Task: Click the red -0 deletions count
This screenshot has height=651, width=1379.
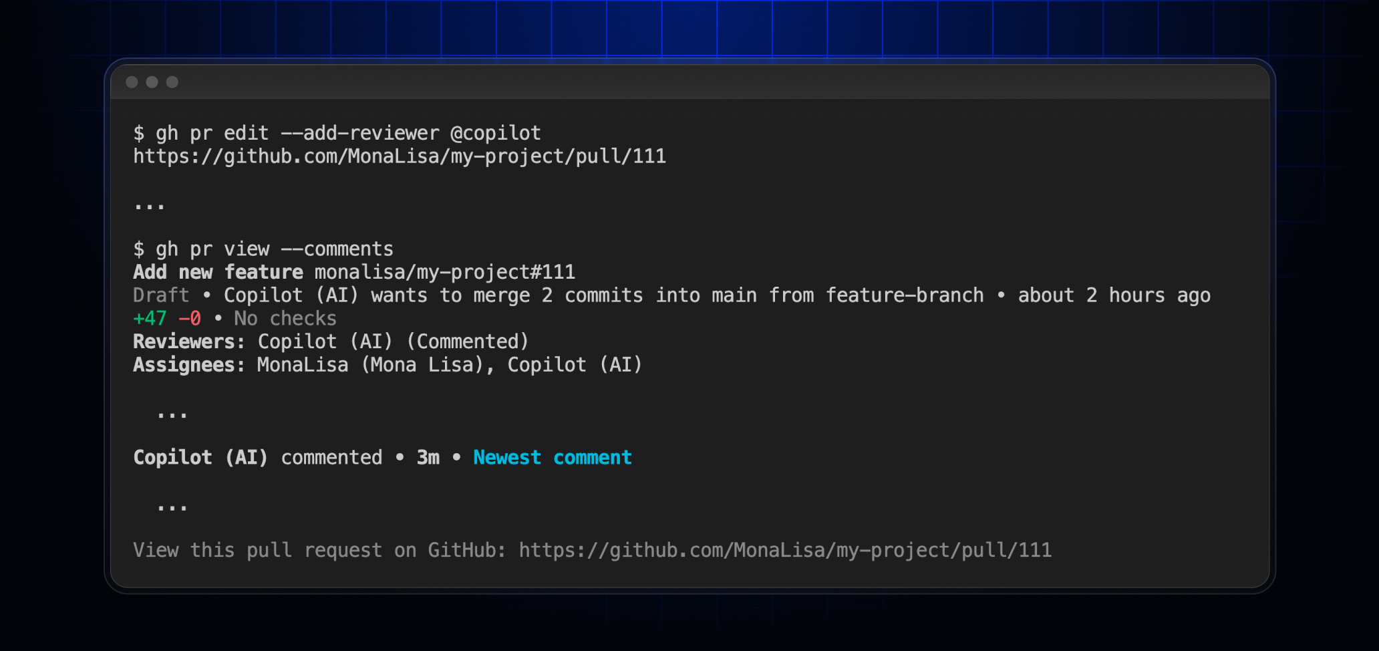Action: (190, 319)
